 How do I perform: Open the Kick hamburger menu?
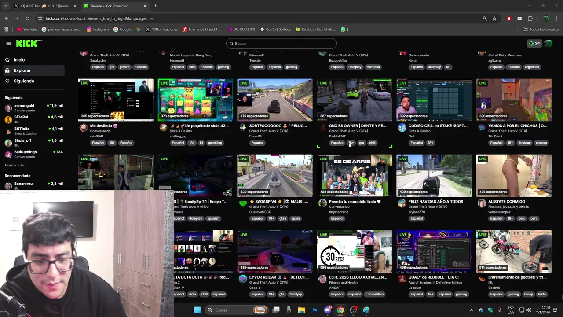coord(8,44)
